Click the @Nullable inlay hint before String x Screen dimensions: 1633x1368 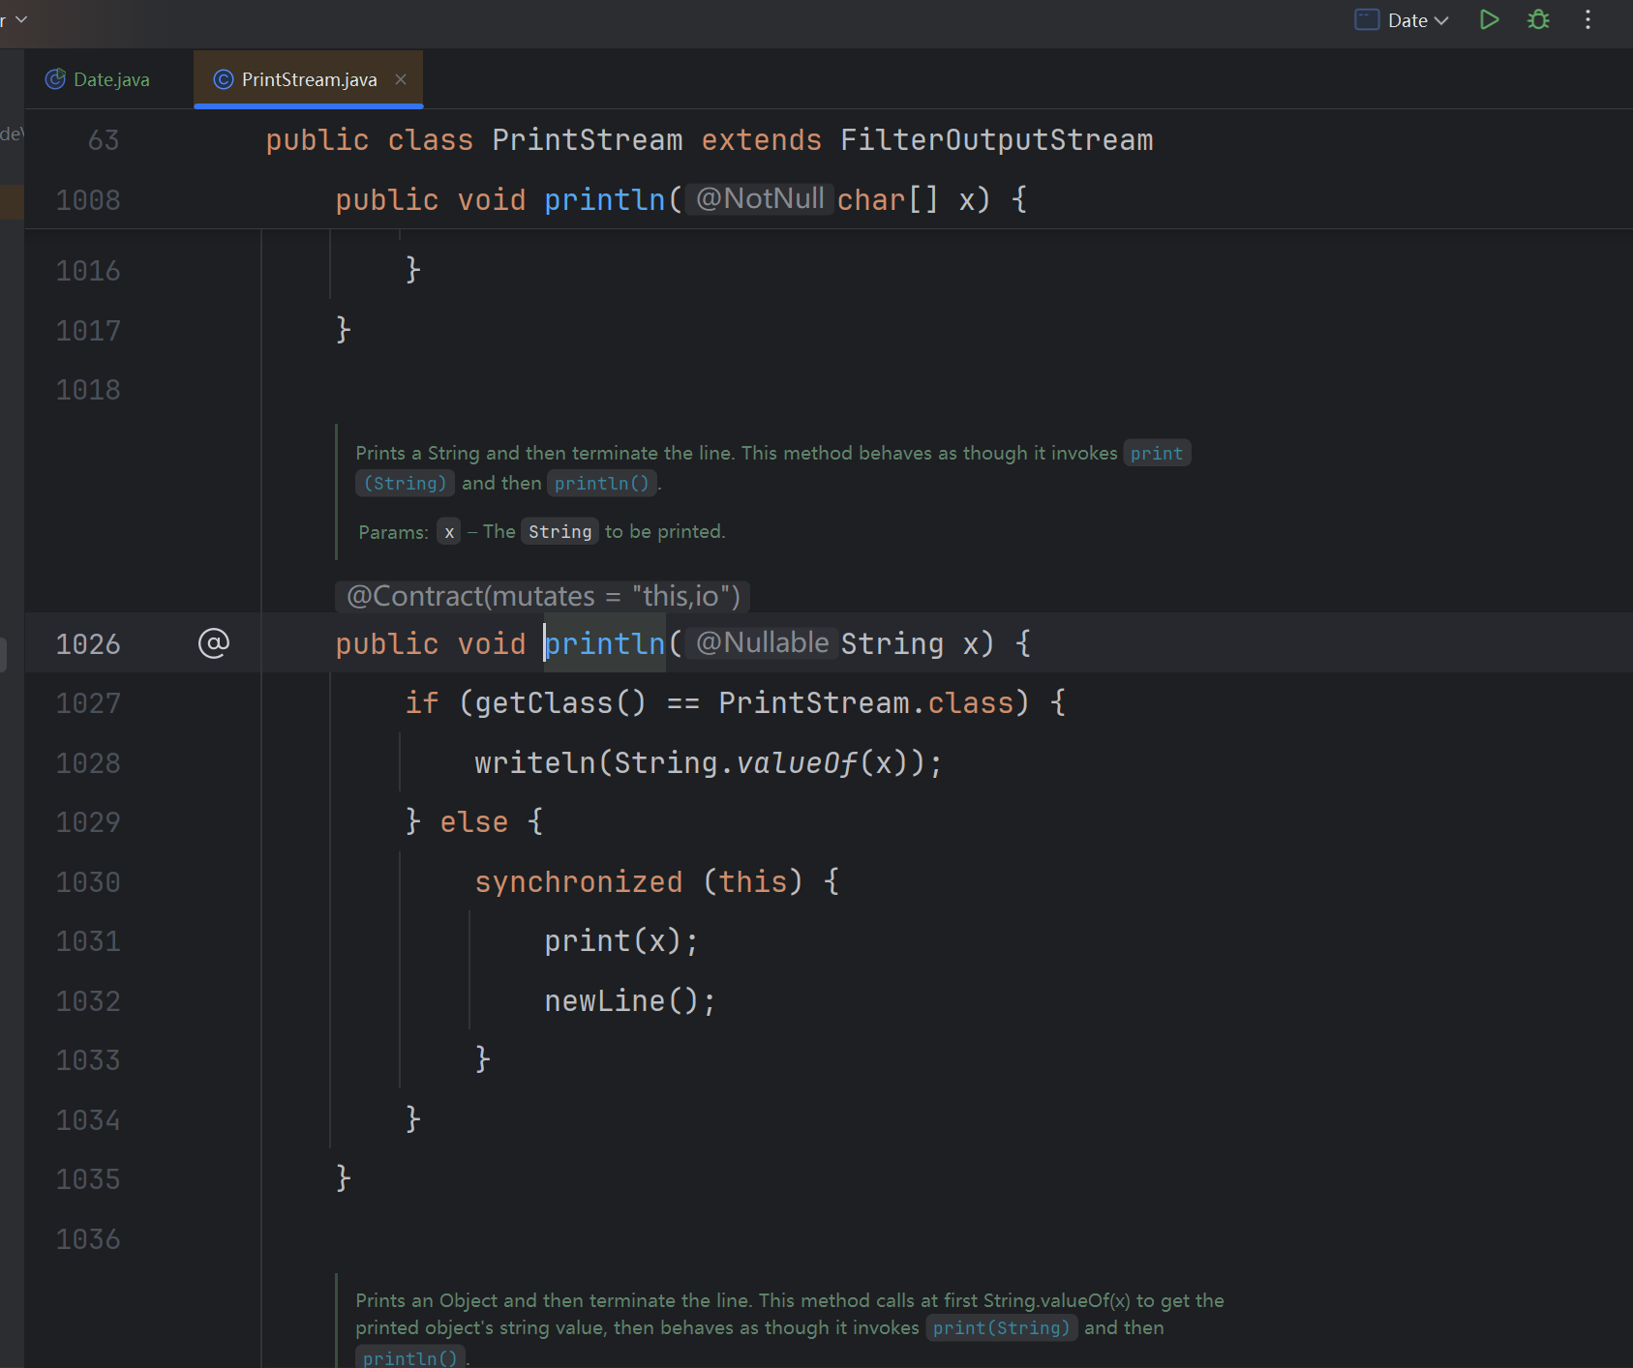763,642
